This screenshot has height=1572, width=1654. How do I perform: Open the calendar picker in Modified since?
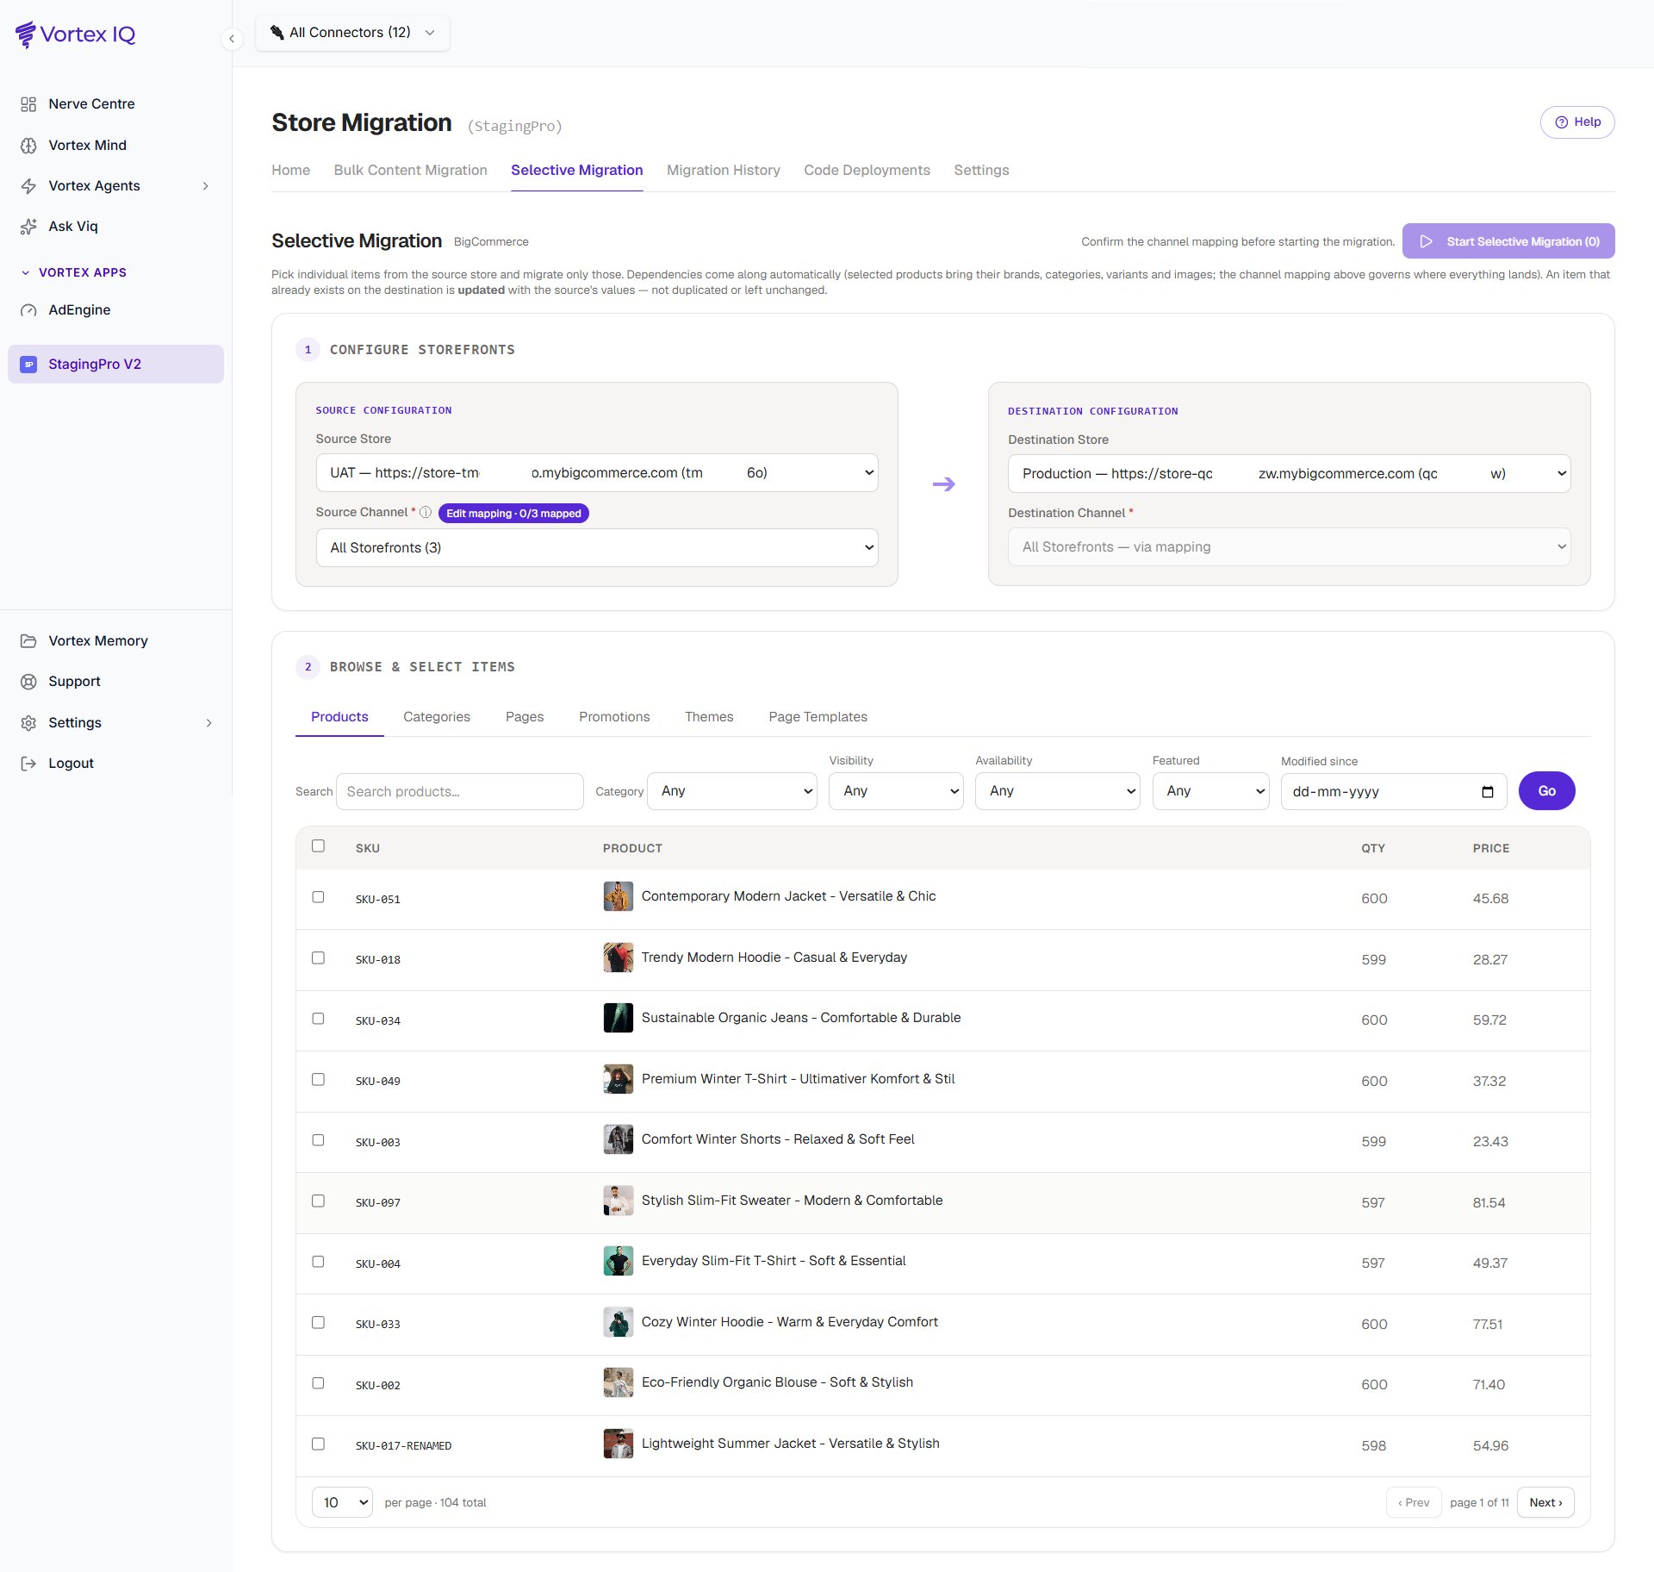[1487, 792]
